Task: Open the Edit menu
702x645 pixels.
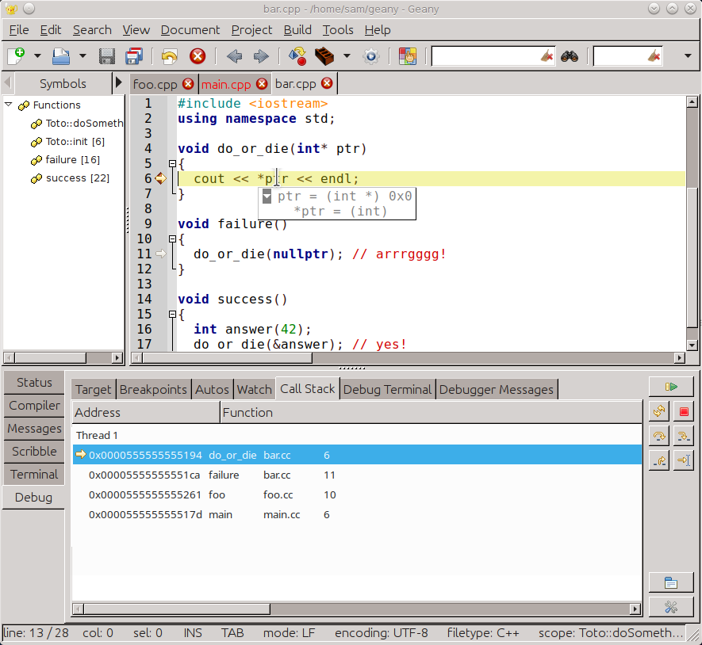Action: [x=51, y=30]
